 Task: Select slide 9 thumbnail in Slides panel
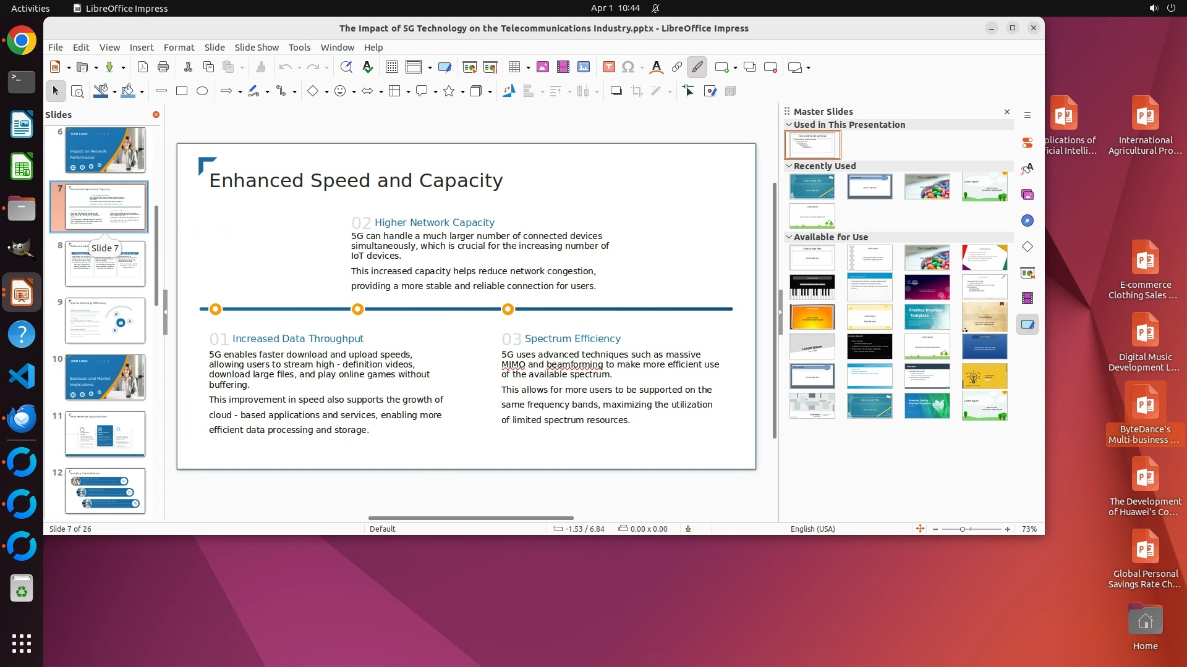point(105,321)
